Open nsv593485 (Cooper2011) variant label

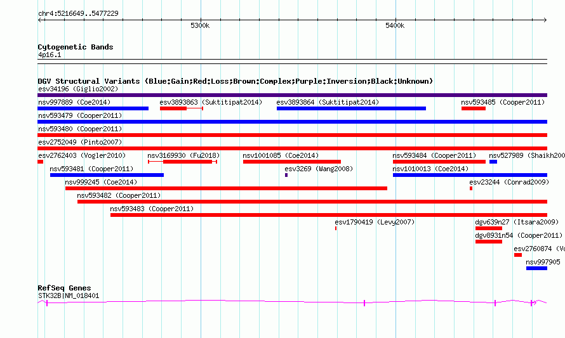(503, 102)
